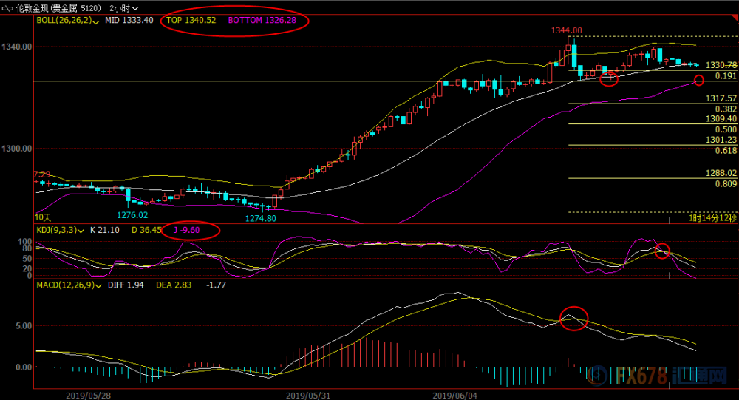Image resolution: width=739 pixels, height=400 pixels.
Task: Click the 伦敦金现 instrument title
Action: pyautogui.click(x=33, y=8)
